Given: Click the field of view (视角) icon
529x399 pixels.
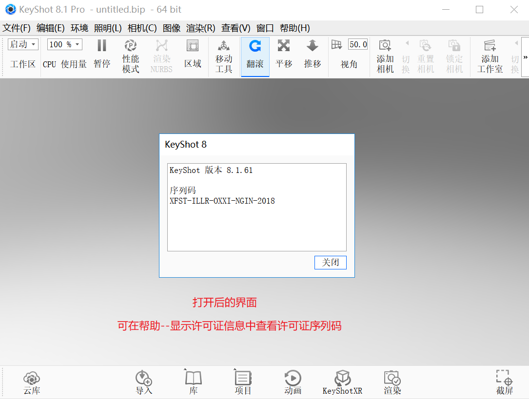Looking at the screenshot, I should click(x=336, y=44).
